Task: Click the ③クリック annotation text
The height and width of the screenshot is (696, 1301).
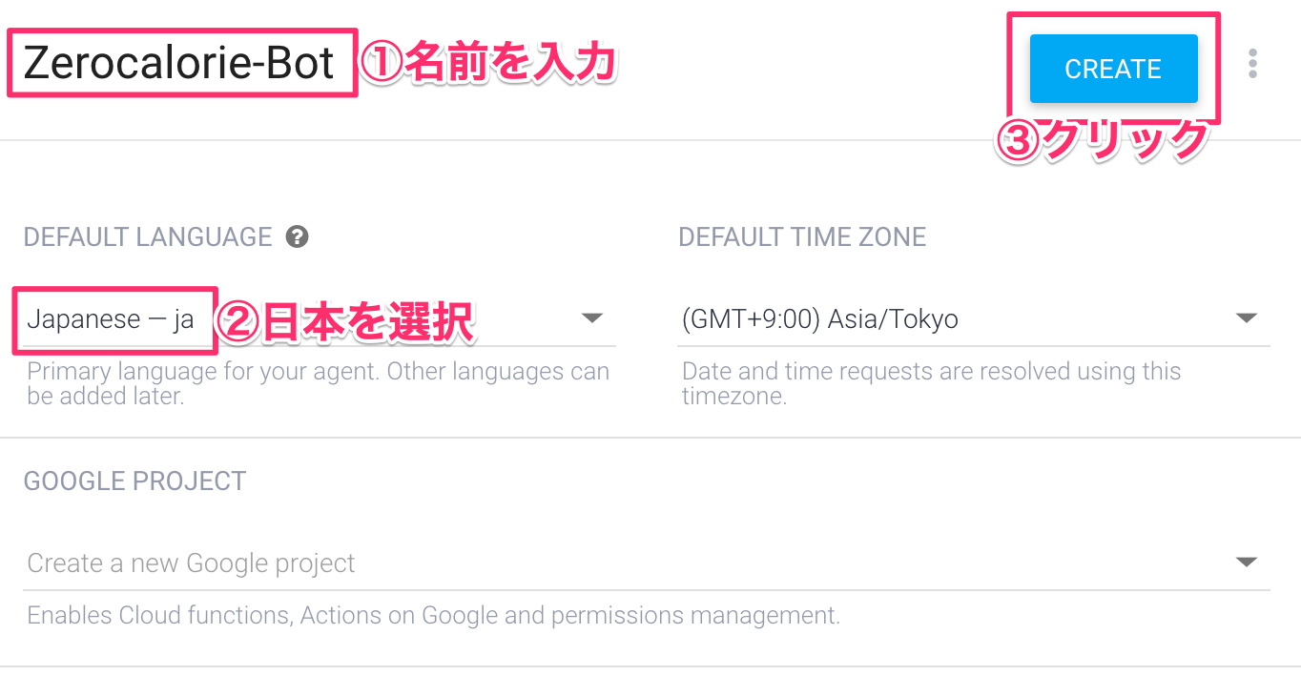Action: tap(1102, 141)
